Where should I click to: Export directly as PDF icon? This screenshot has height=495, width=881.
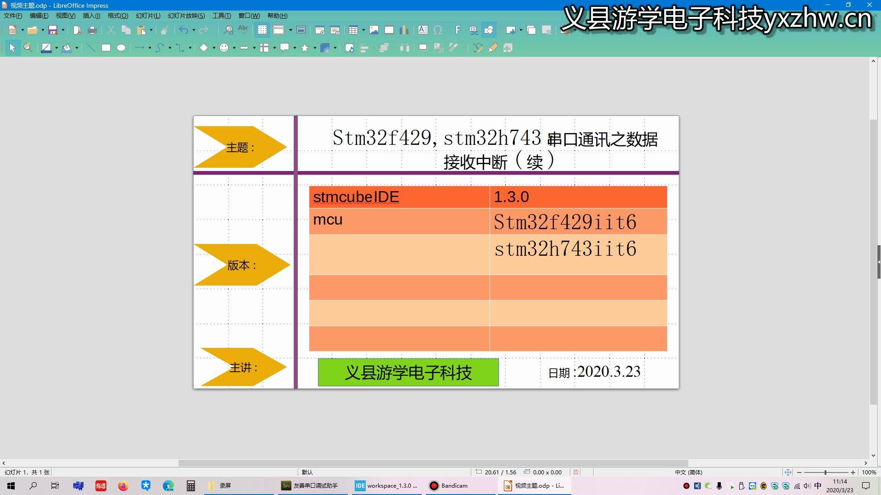77,30
